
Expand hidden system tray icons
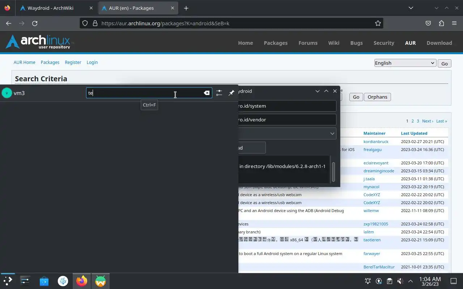pos(411,281)
